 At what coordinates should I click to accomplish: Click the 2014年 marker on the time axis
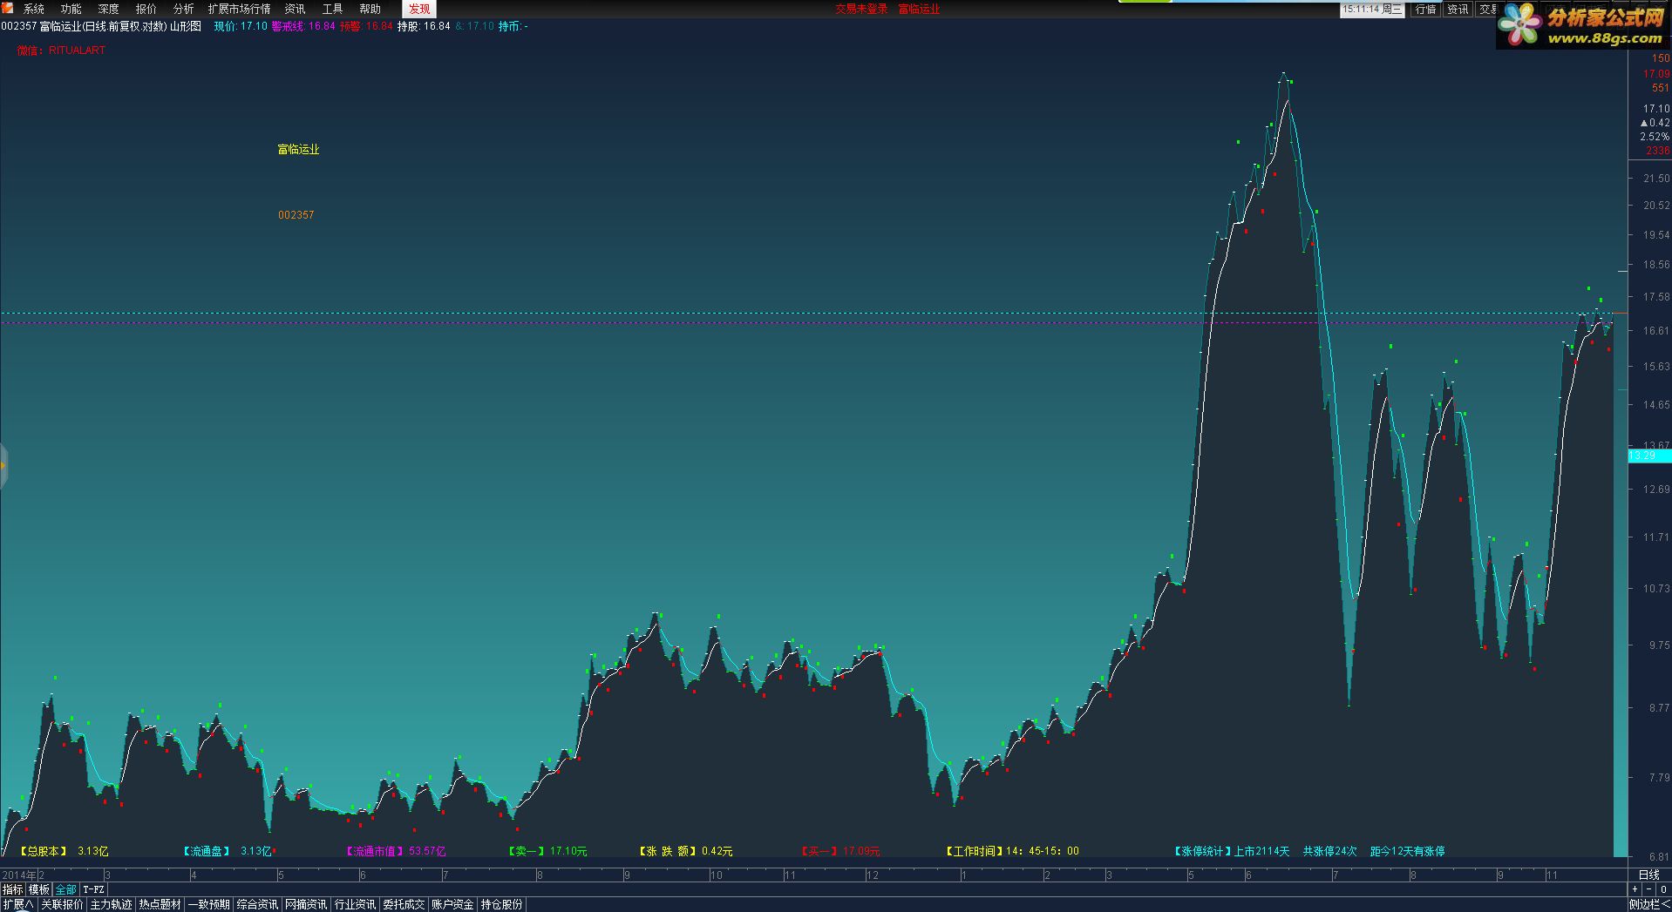click(18, 875)
